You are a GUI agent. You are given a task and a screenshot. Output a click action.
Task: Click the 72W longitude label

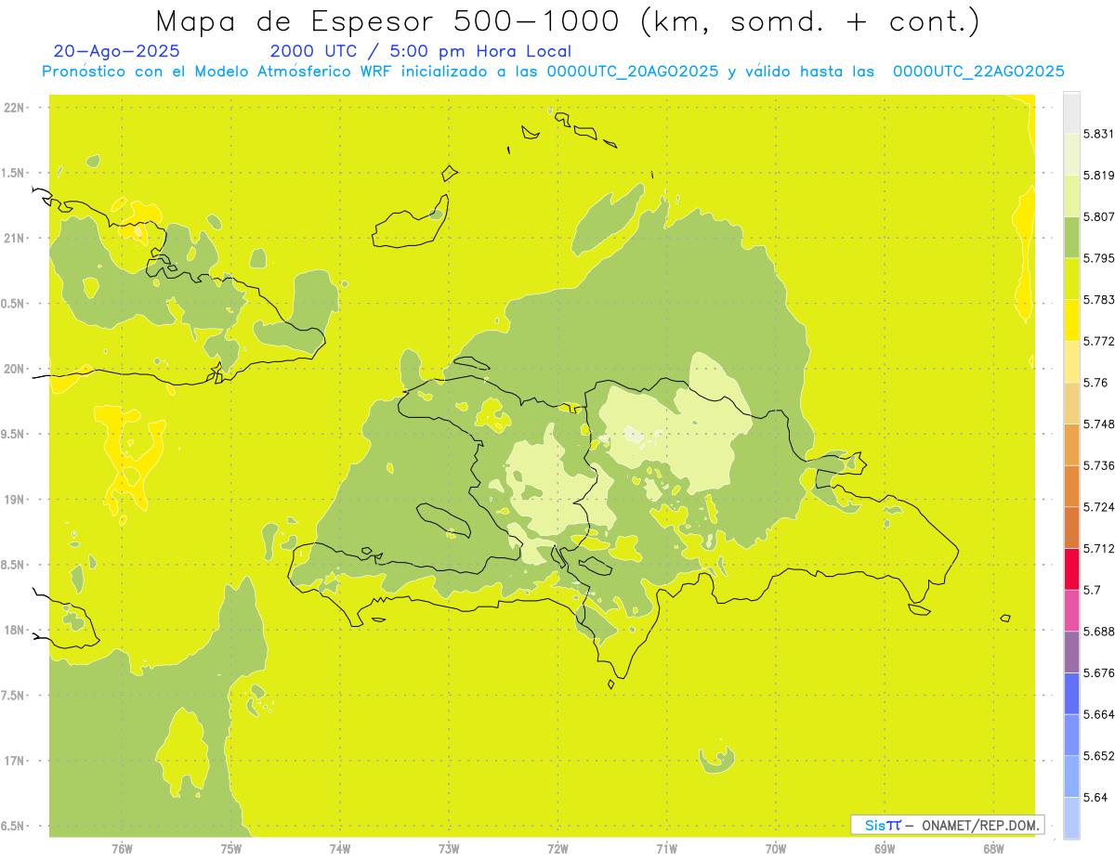point(557,849)
